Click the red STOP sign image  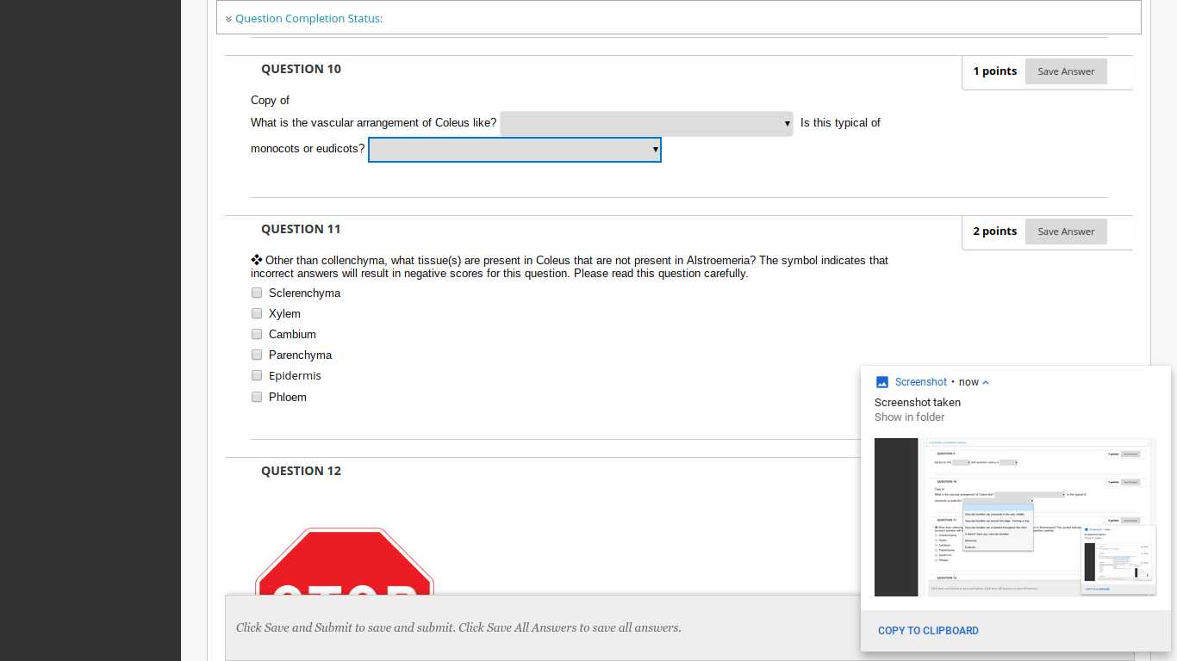tap(345, 561)
